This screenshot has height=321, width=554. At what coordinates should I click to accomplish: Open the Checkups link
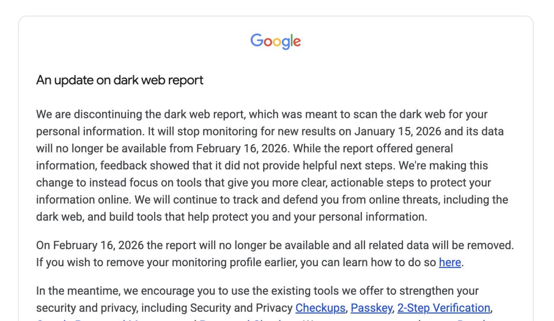click(x=320, y=308)
